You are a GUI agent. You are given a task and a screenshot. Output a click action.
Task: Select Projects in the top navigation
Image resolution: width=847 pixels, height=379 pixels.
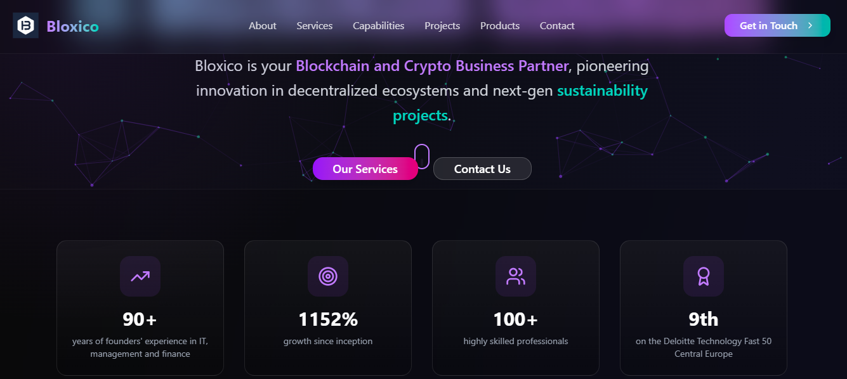pyautogui.click(x=442, y=26)
